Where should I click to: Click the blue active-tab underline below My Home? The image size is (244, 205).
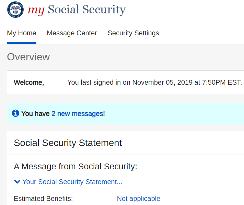(22, 43)
